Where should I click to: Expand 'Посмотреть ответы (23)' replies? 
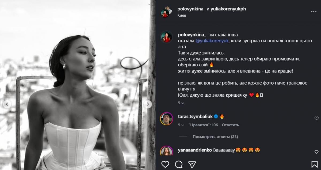click(x=215, y=137)
